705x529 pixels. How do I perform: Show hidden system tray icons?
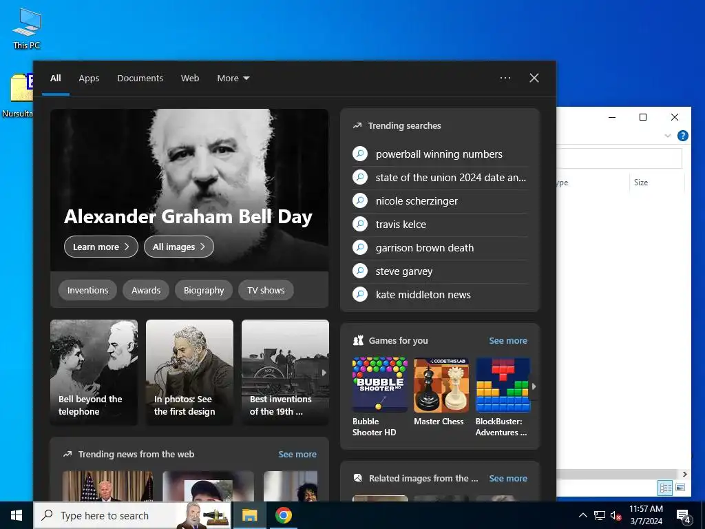582,515
